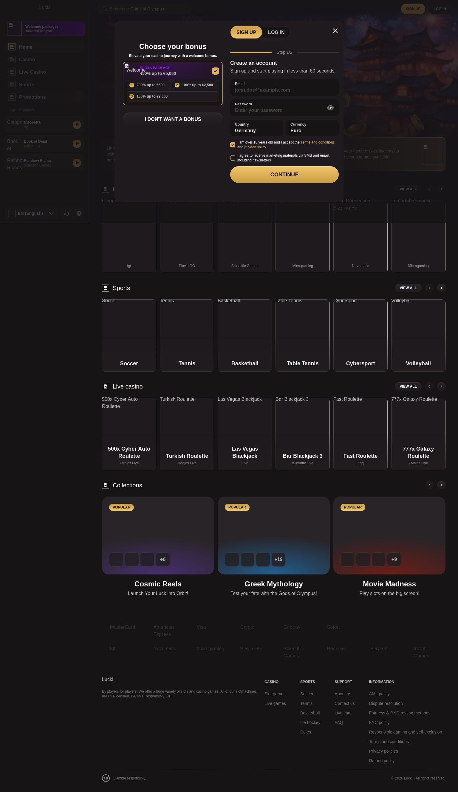Switch to the LOG IN tab
Image resolution: width=458 pixels, height=792 pixels.
coord(276,32)
